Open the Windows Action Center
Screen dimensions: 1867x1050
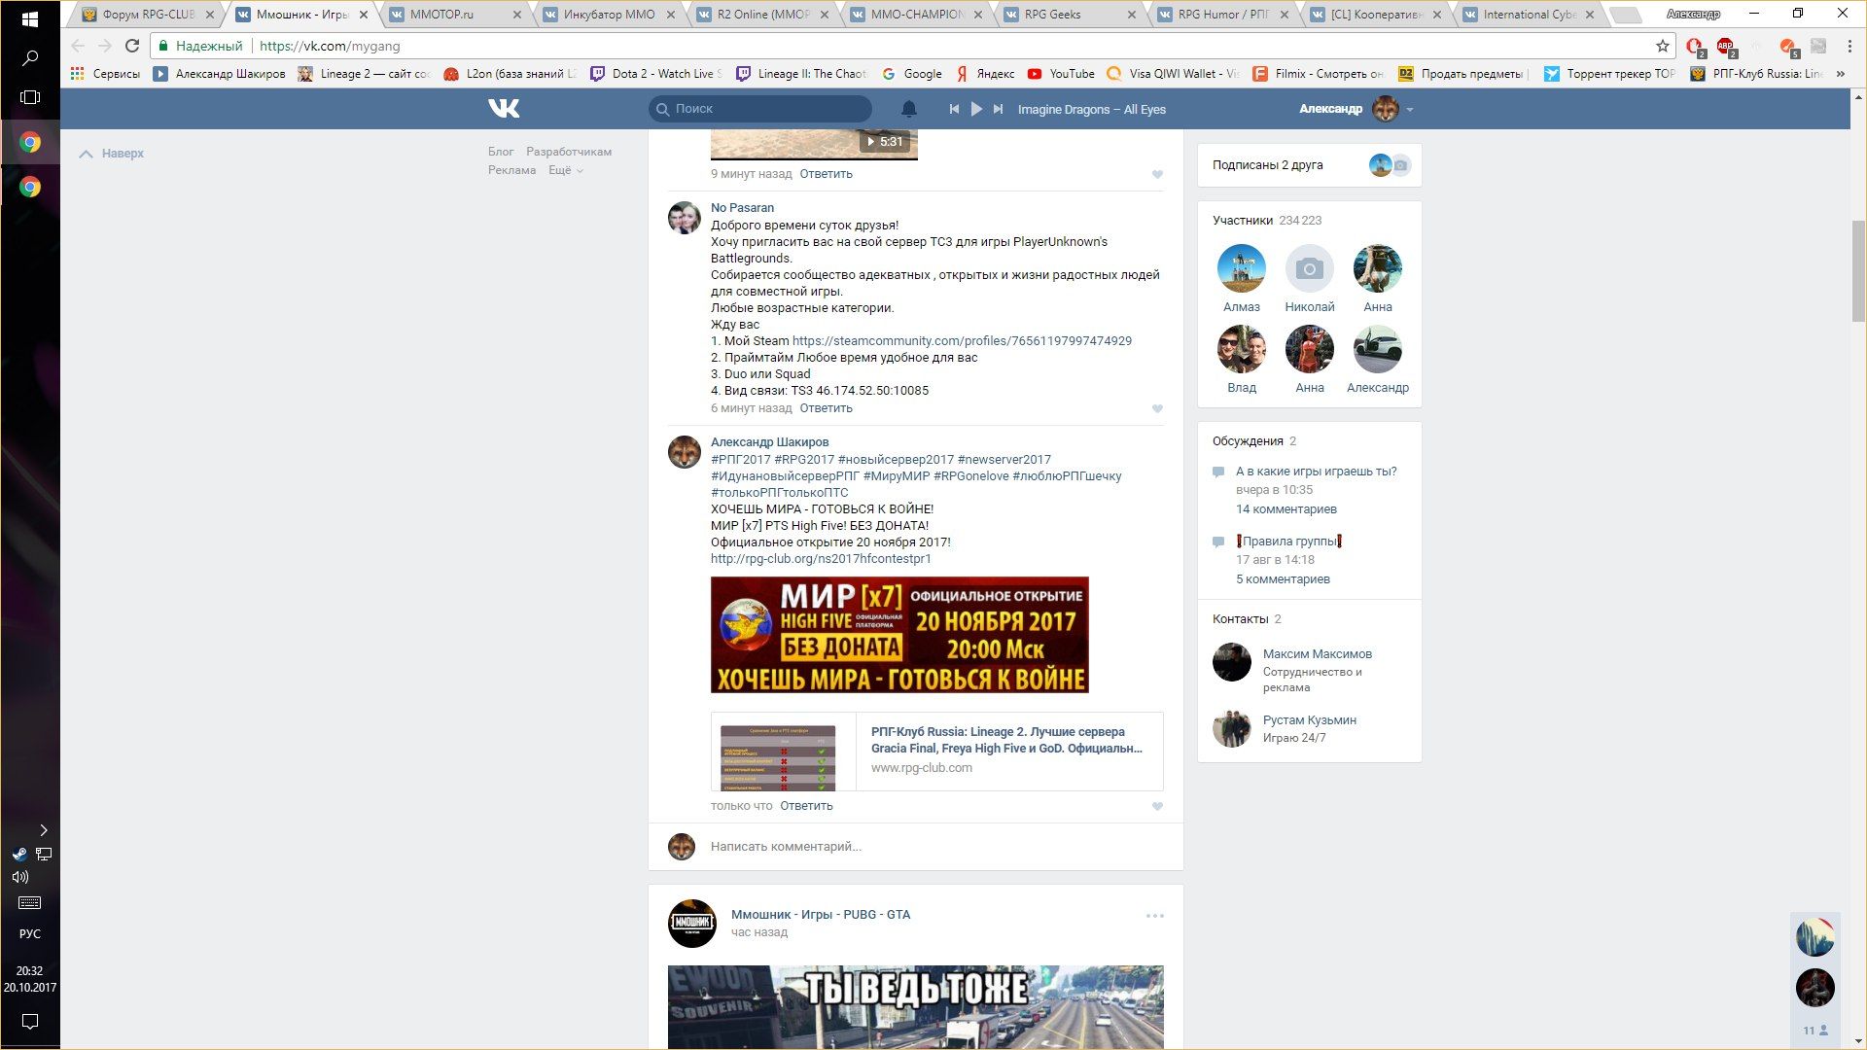pos(30,1022)
